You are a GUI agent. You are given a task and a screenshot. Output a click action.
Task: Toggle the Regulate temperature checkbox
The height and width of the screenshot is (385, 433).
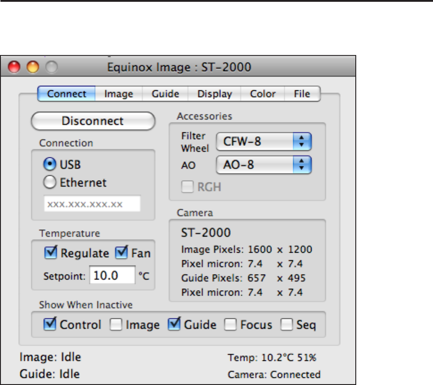pos(51,253)
